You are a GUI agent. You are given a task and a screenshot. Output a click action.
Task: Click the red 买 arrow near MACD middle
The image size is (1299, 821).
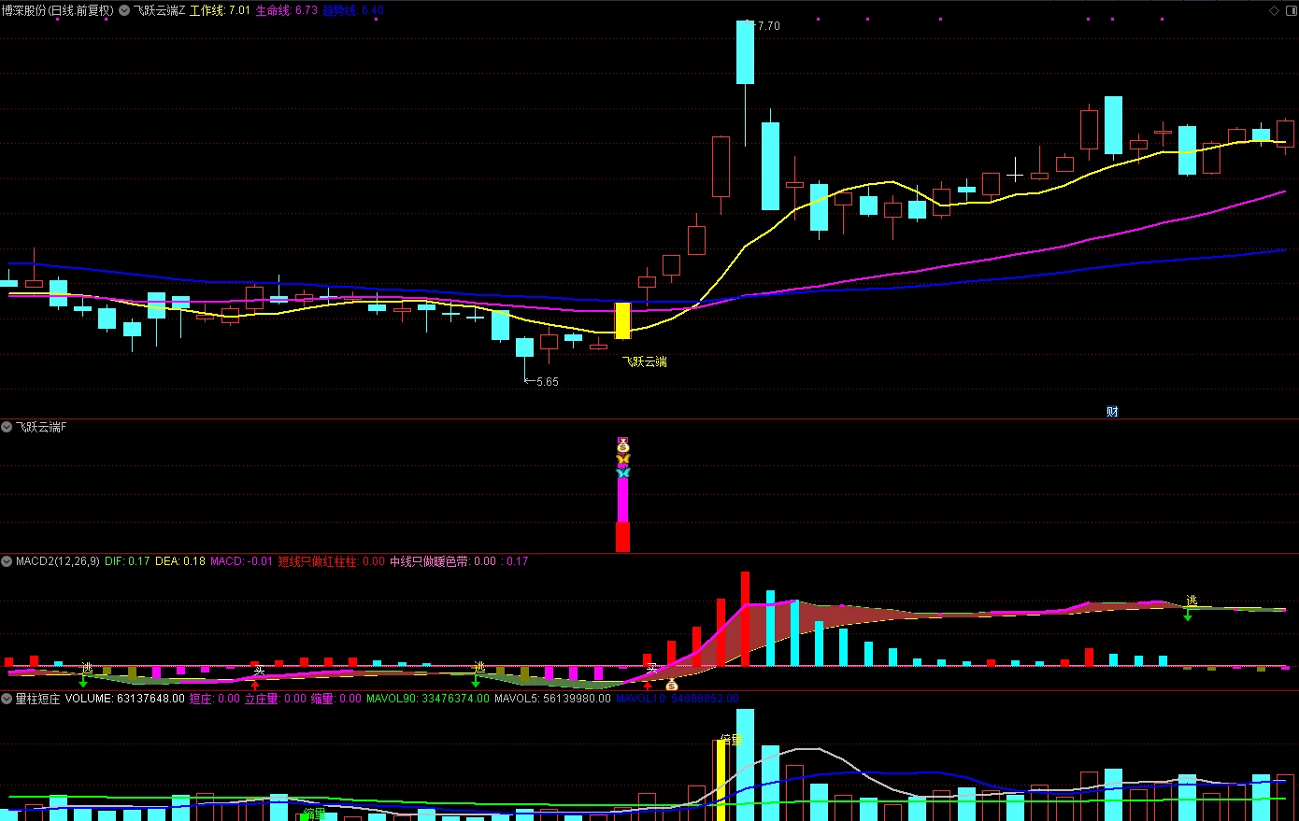click(648, 685)
